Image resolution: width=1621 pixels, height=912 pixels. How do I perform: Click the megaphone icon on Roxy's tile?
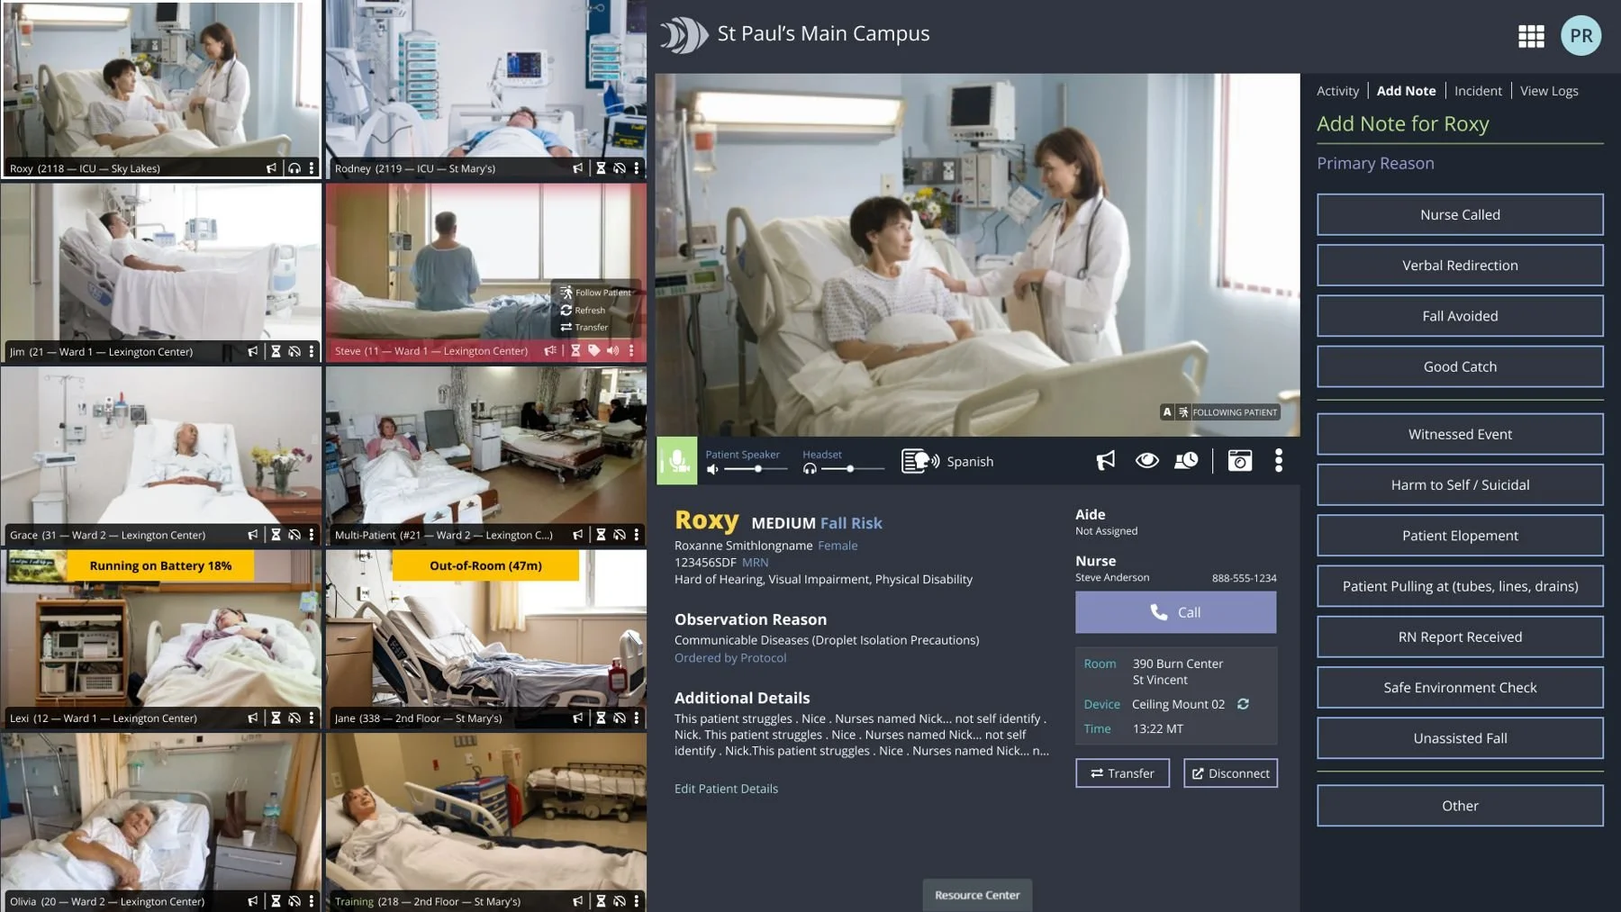(x=271, y=168)
